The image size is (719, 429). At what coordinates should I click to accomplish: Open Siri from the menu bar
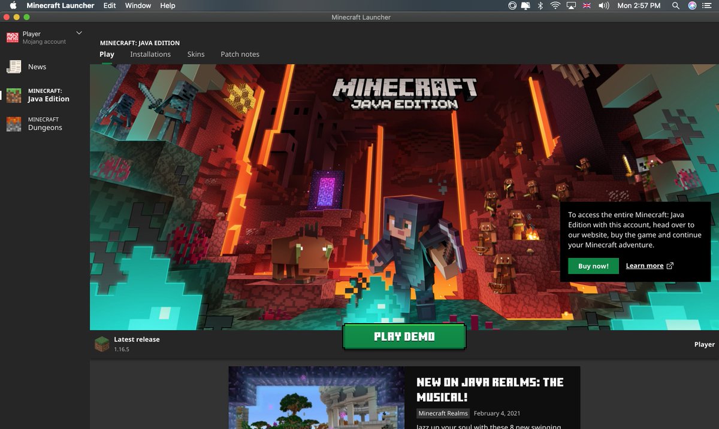[692, 5]
